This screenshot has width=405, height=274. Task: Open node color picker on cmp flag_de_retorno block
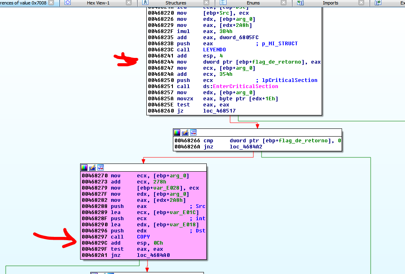(177, 133)
